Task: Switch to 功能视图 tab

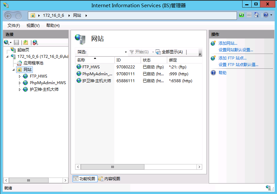Action: coord(85,179)
